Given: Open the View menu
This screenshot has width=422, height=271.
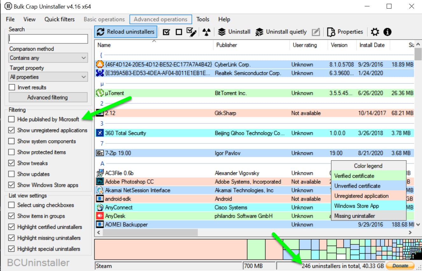Looking at the screenshot, I should coord(29,19).
